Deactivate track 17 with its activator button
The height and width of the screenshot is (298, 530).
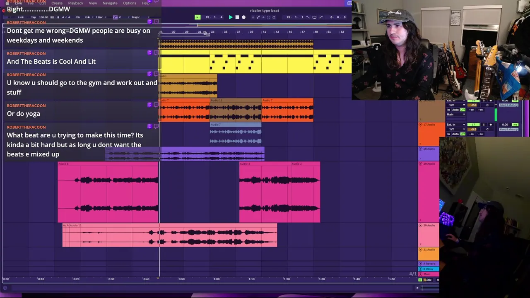474,125
